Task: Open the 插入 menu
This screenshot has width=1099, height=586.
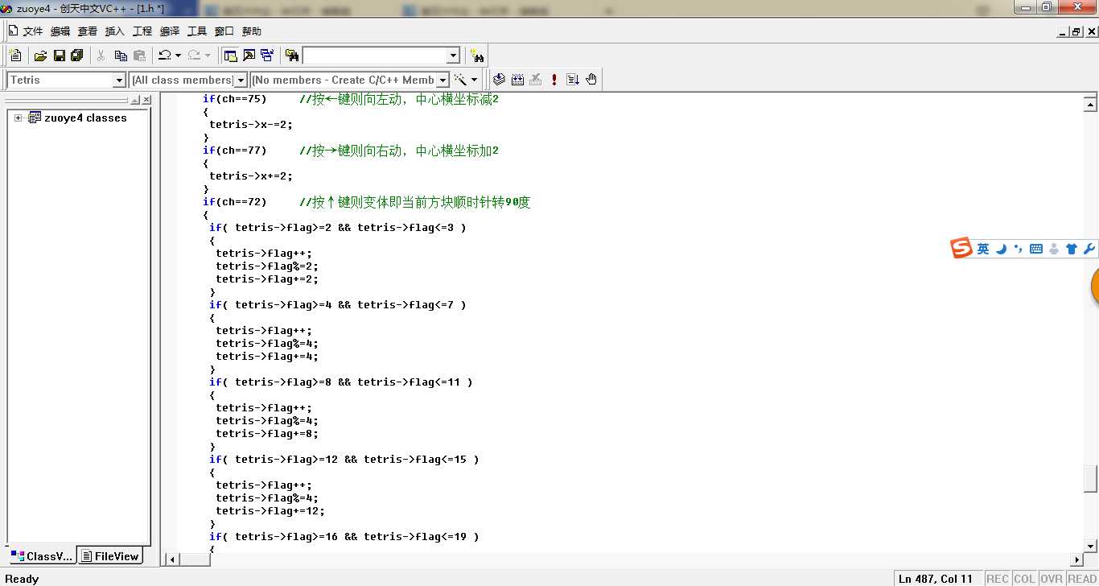Action: coord(115,31)
